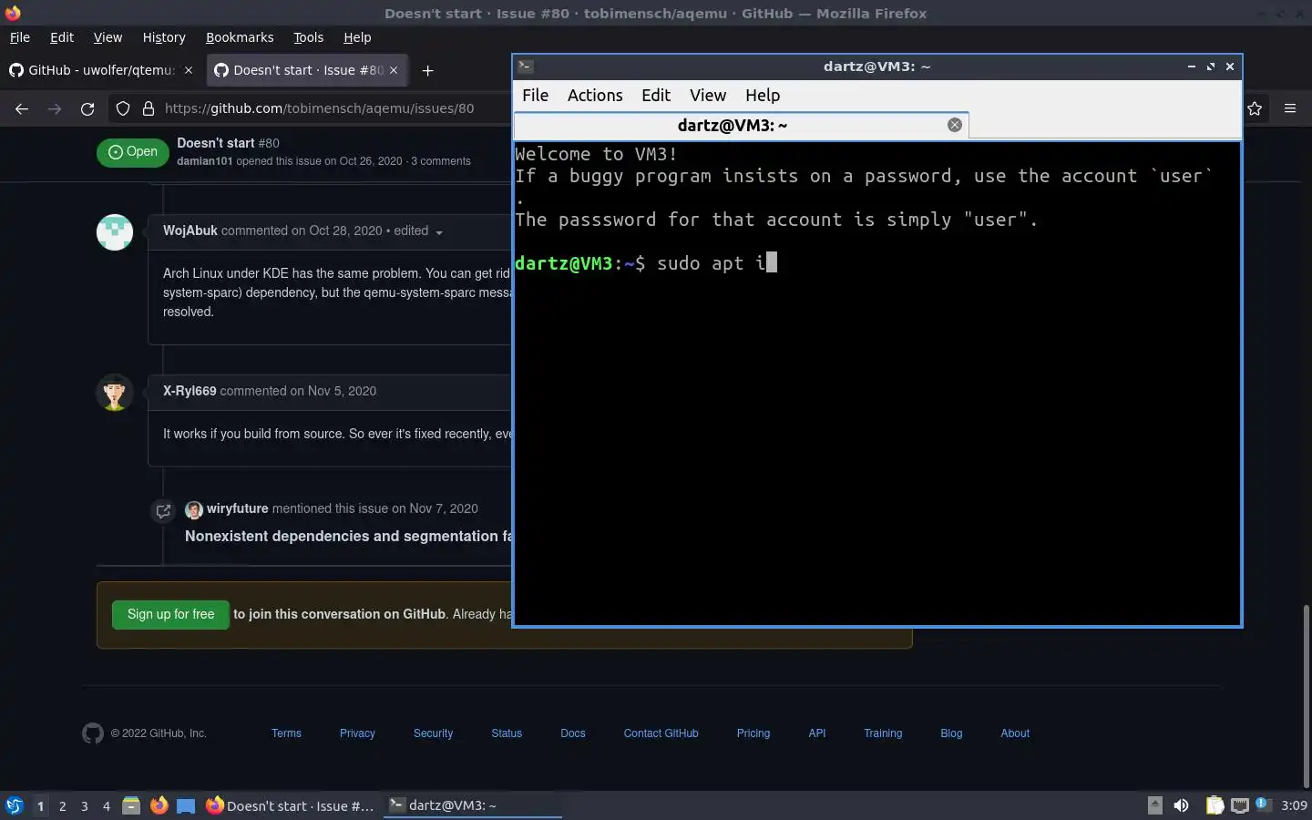
Task: Close the dartz@VM3 terminal tab
Action: point(955,125)
